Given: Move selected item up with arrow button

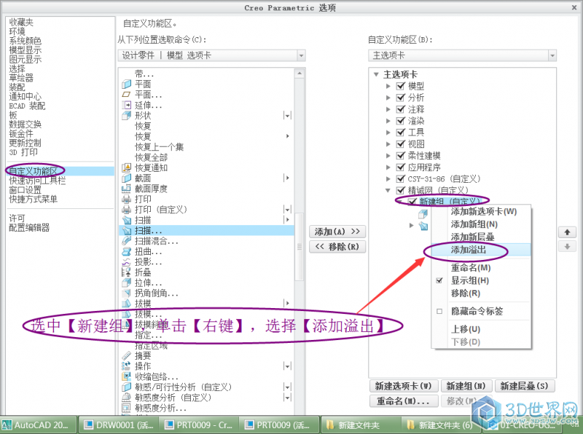Looking at the screenshot, I should pyautogui.click(x=567, y=232).
